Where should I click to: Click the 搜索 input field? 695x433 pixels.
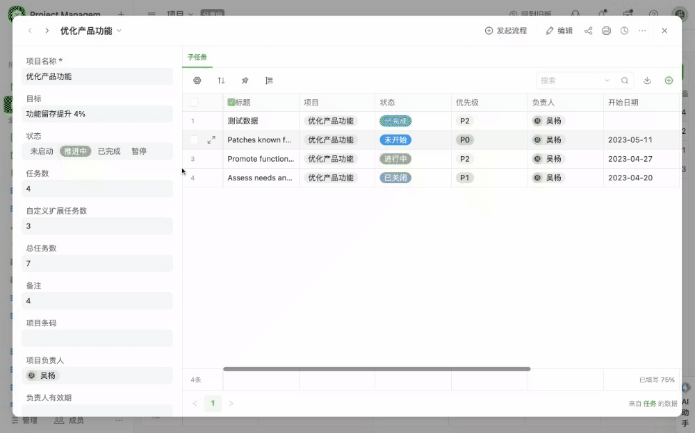570,80
